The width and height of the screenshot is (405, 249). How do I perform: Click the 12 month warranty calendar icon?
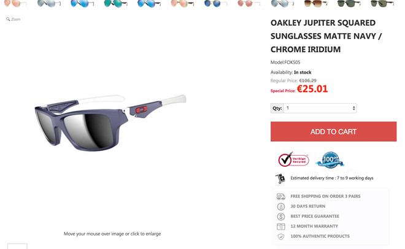point(281,226)
